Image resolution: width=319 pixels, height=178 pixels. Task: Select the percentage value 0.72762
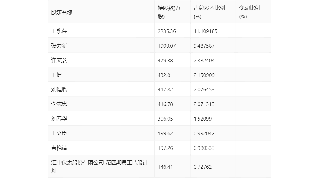(x=203, y=167)
